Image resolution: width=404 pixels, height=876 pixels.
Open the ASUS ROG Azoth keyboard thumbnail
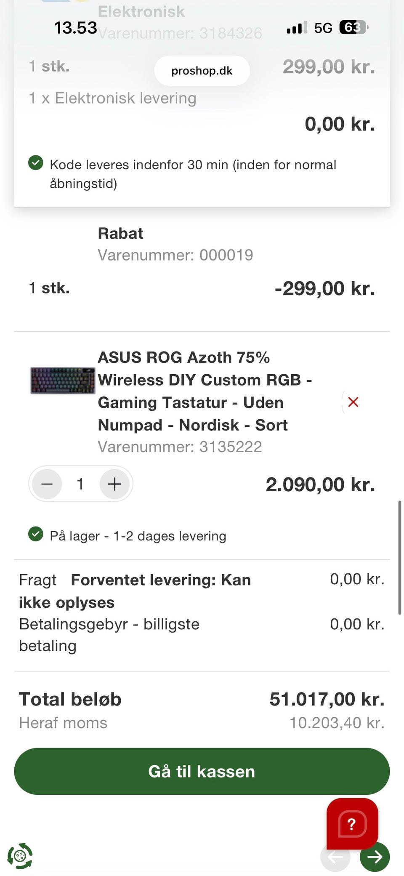click(x=63, y=381)
